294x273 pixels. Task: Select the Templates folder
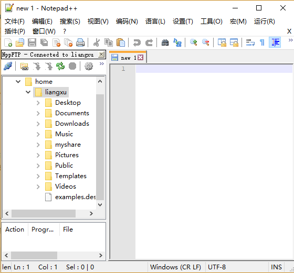(x=71, y=176)
